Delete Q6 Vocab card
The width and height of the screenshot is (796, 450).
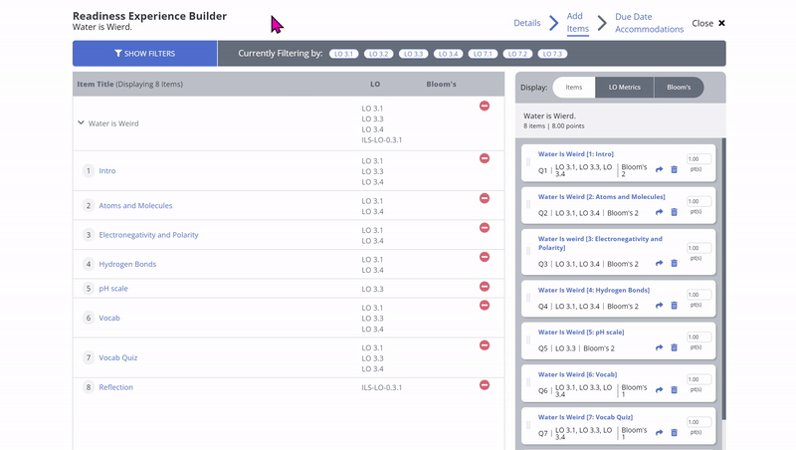pos(675,390)
